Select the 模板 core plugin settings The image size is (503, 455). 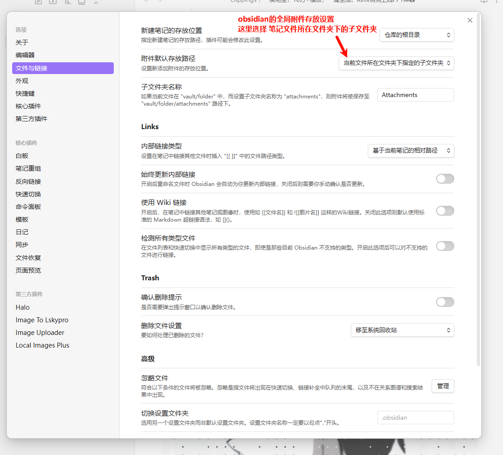coord(22,219)
